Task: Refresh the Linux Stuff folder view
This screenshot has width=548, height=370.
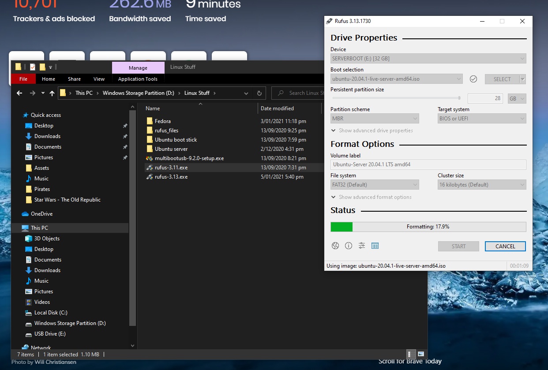Action: [259, 93]
